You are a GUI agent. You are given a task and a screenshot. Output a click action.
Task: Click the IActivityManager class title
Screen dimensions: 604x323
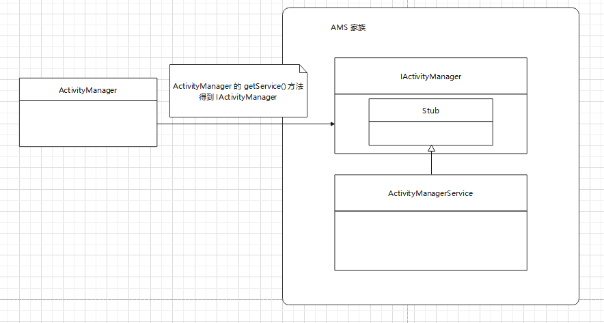pyautogui.click(x=430, y=76)
